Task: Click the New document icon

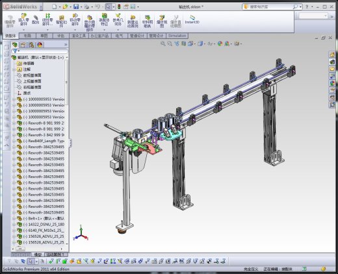Action: pos(55,6)
